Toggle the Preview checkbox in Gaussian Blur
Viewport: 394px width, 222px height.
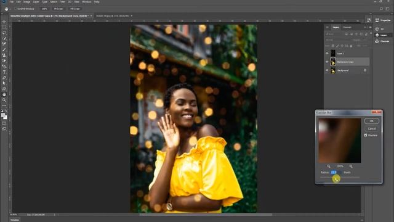[x=366, y=135]
